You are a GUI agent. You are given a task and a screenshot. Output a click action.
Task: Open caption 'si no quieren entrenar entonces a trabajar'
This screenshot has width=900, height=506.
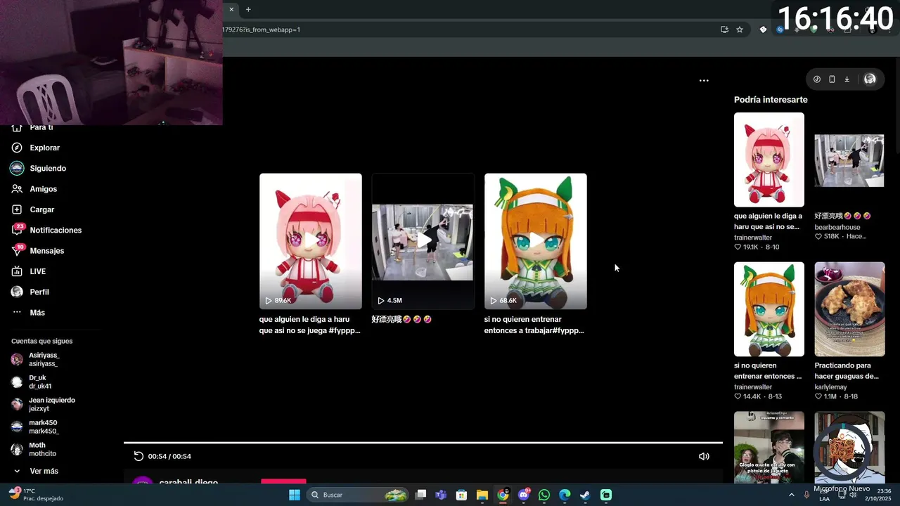click(x=534, y=325)
